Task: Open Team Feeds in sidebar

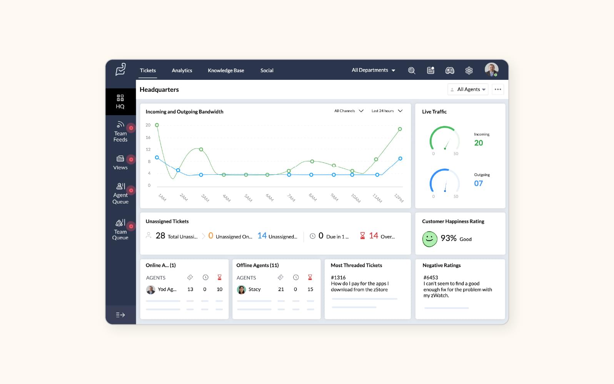Action: point(120,132)
